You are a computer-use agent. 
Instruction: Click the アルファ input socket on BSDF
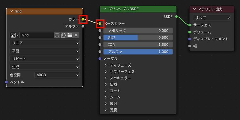[x=100, y=52]
